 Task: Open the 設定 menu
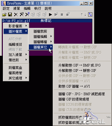[x=6, y=8]
